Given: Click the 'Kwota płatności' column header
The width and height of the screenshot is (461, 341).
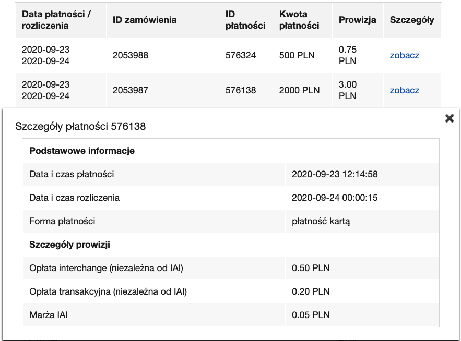Looking at the screenshot, I should (299, 20).
